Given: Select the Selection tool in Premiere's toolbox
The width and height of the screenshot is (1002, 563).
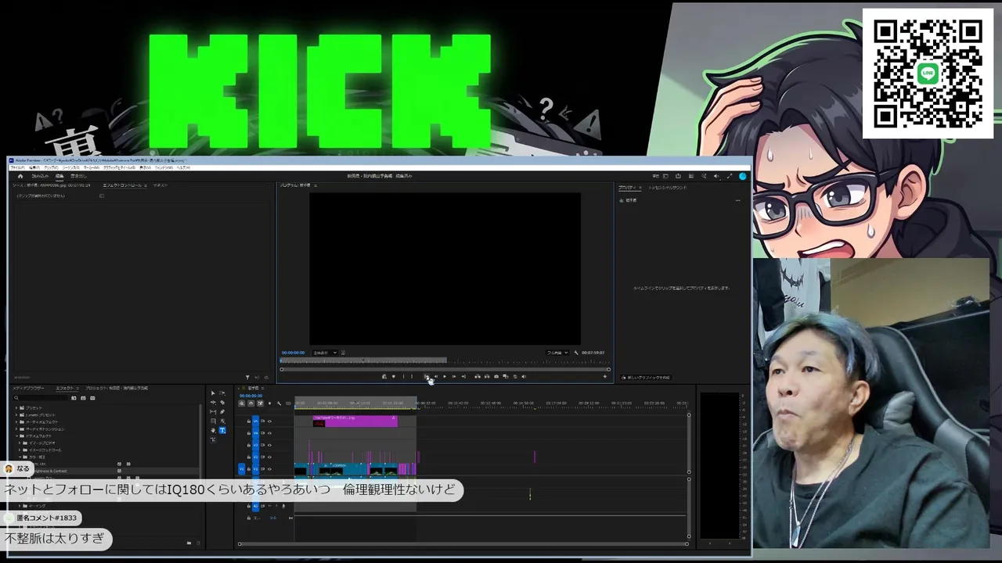Looking at the screenshot, I should pyautogui.click(x=213, y=393).
